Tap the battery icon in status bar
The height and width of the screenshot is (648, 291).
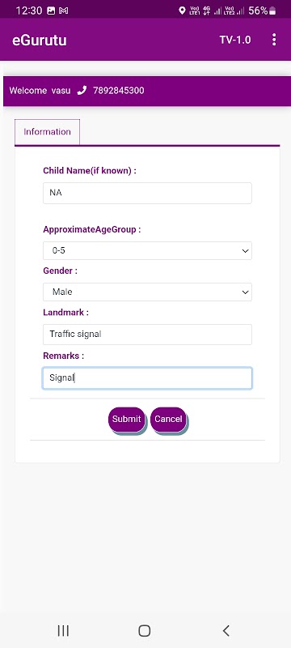pyautogui.click(x=272, y=11)
